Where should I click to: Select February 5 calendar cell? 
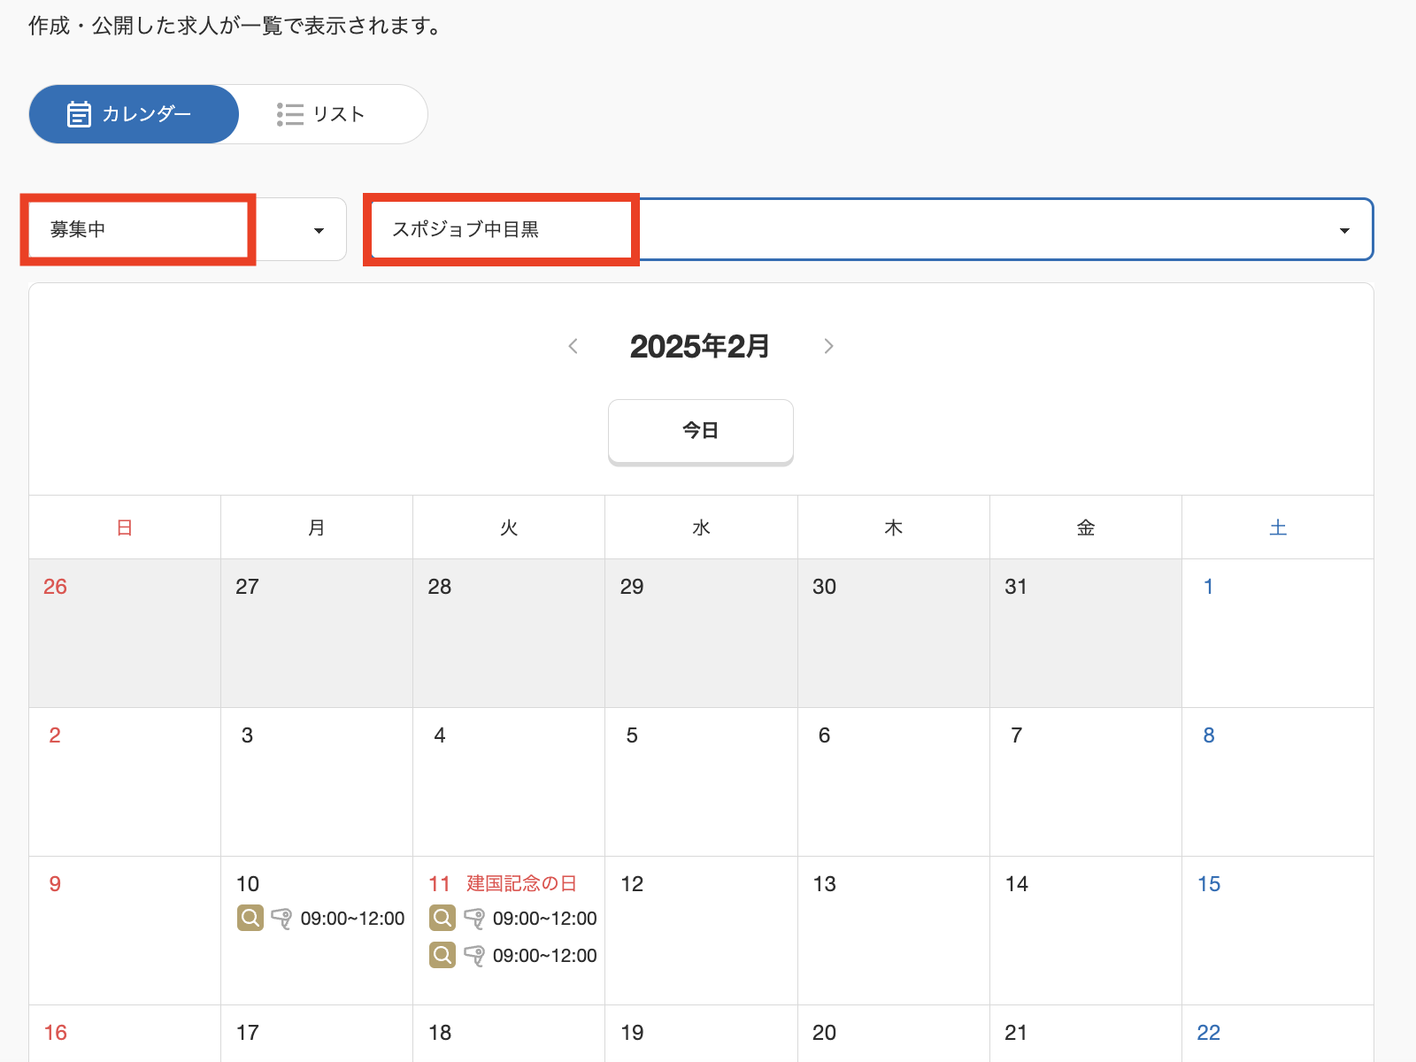(x=701, y=781)
